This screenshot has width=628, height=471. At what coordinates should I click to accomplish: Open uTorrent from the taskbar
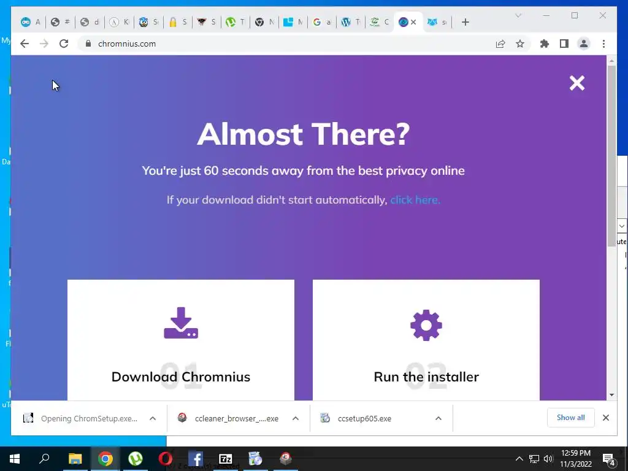(x=136, y=459)
